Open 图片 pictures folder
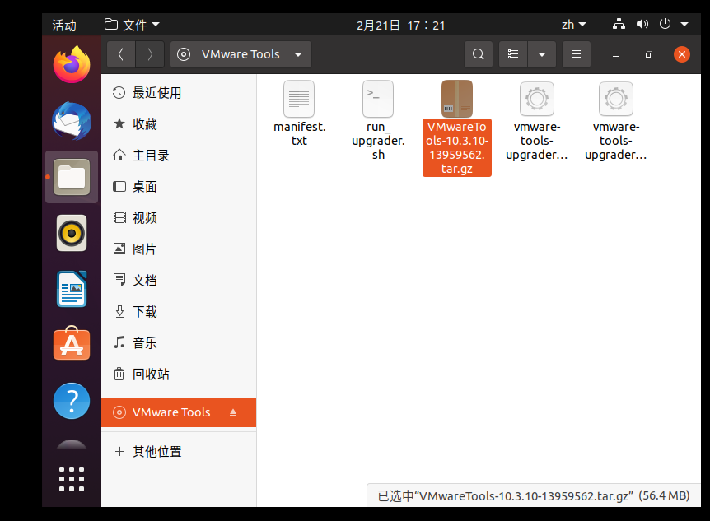 pyautogui.click(x=179, y=249)
